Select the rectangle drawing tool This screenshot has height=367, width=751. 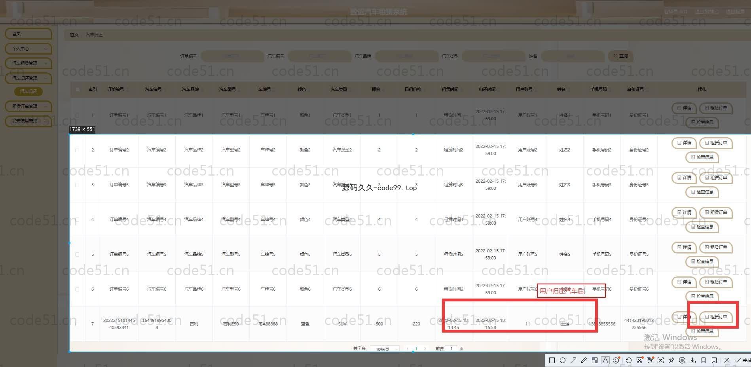point(552,360)
